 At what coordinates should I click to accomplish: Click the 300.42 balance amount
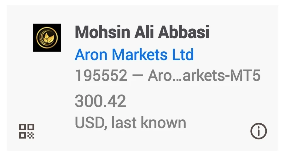click(x=100, y=101)
